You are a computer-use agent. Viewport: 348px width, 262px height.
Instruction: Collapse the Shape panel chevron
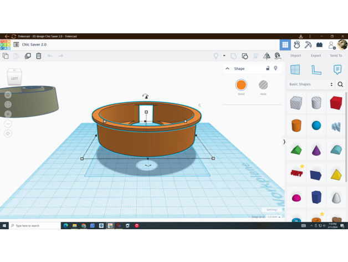coord(227,69)
